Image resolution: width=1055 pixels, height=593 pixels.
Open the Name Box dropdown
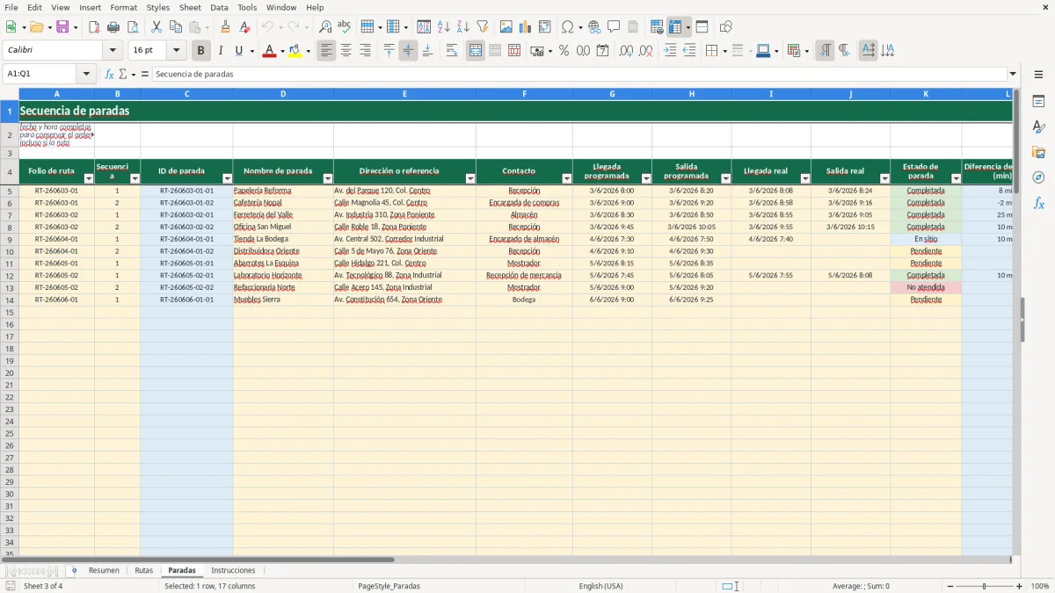[86, 74]
